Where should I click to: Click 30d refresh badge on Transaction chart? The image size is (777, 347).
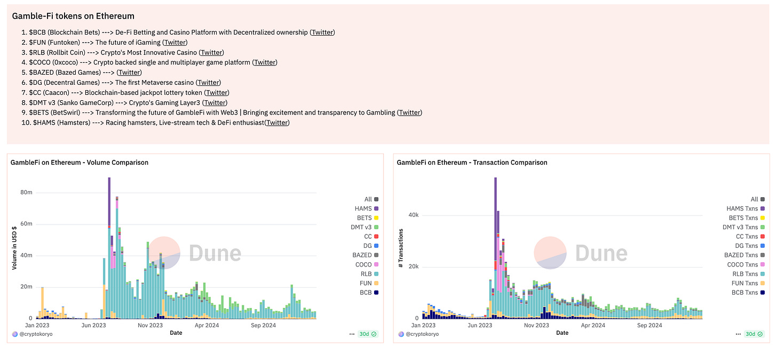[x=755, y=334]
